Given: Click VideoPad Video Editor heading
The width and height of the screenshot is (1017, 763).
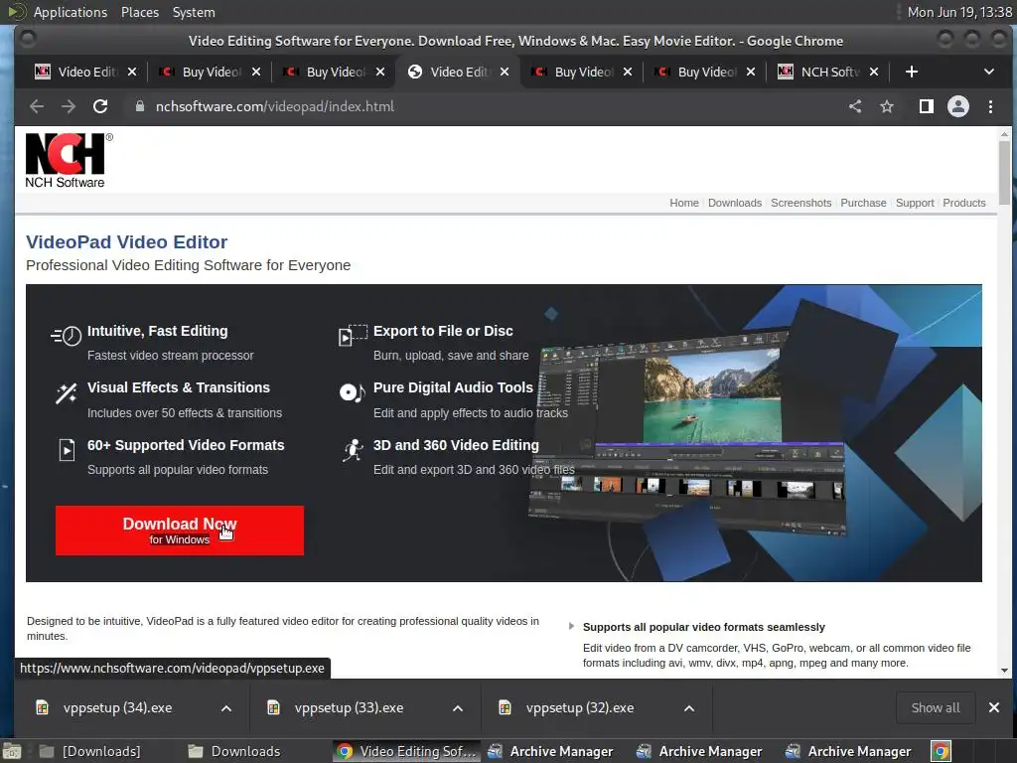Looking at the screenshot, I should [126, 242].
